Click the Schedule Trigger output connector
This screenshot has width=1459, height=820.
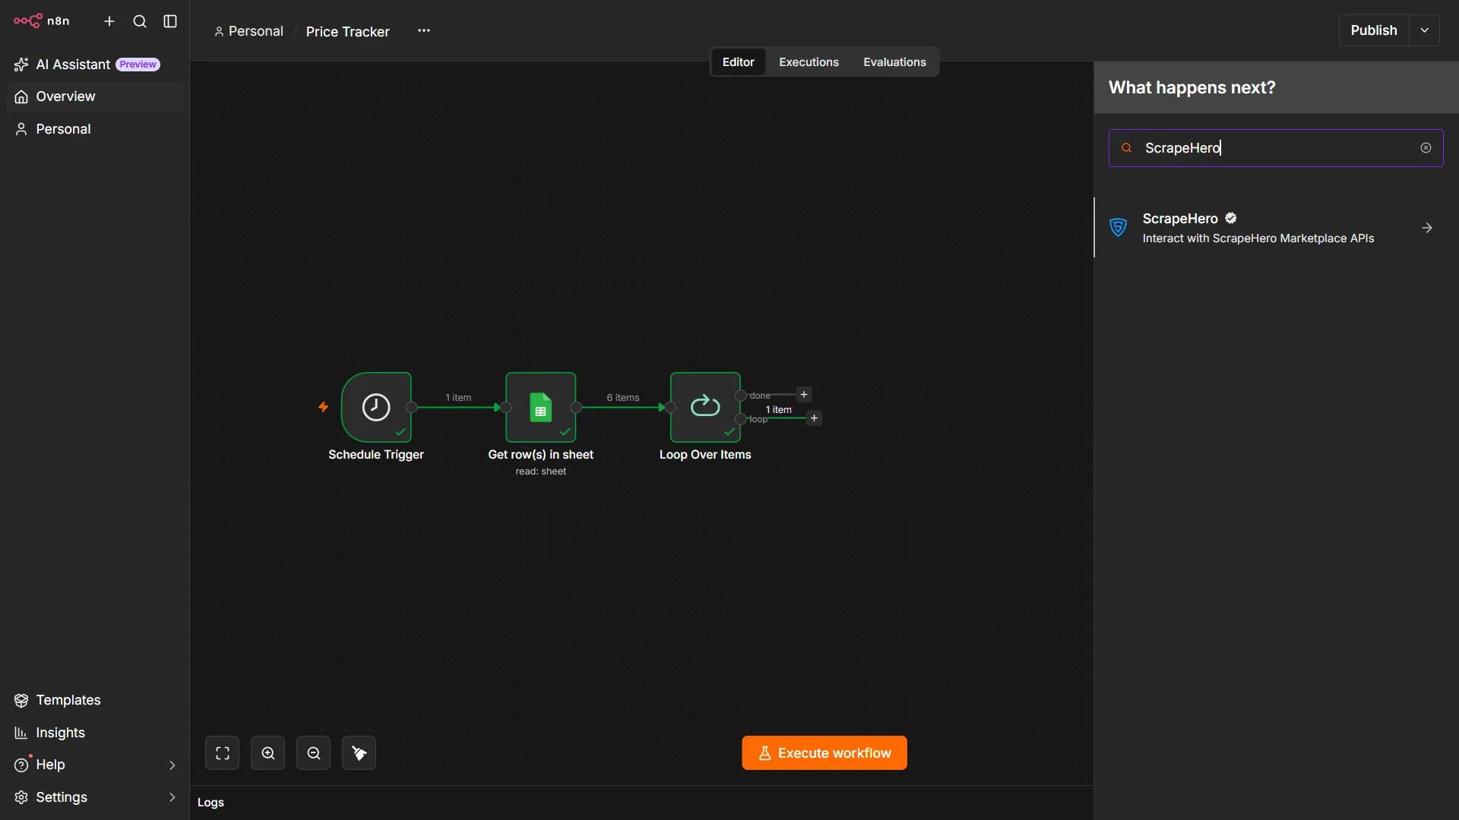412,408
